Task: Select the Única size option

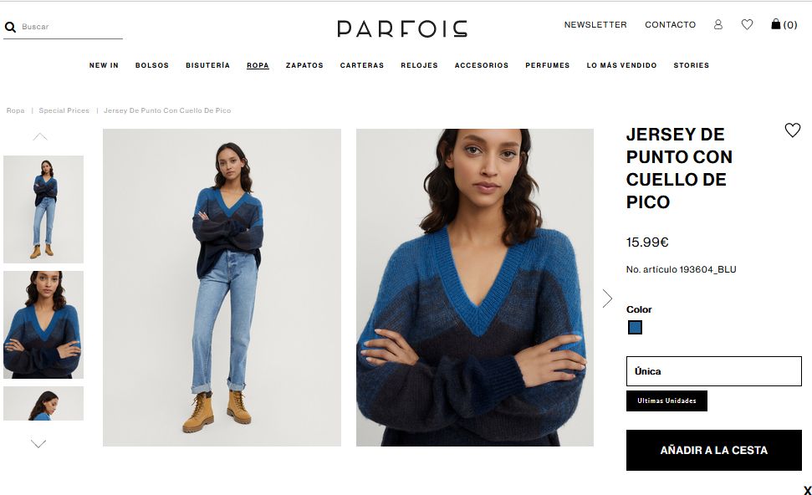Action: (713, 371)
